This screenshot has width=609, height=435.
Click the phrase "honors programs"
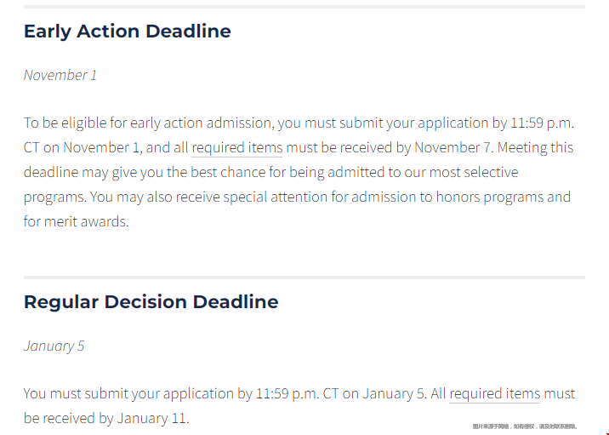pos(497,197)
